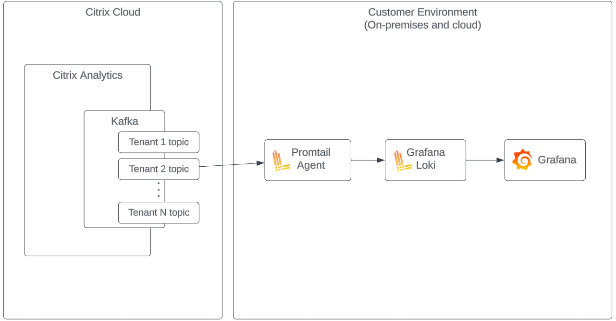Click the arrow between Loki and Grafana

pyautogui.click(x=485, y=160)
